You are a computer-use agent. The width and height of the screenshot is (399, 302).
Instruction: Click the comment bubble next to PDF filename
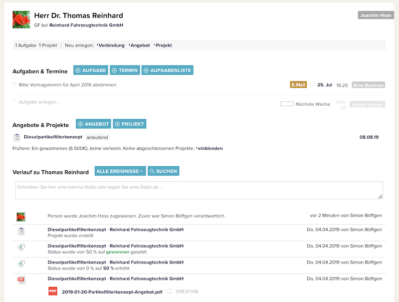pos(169,291)
